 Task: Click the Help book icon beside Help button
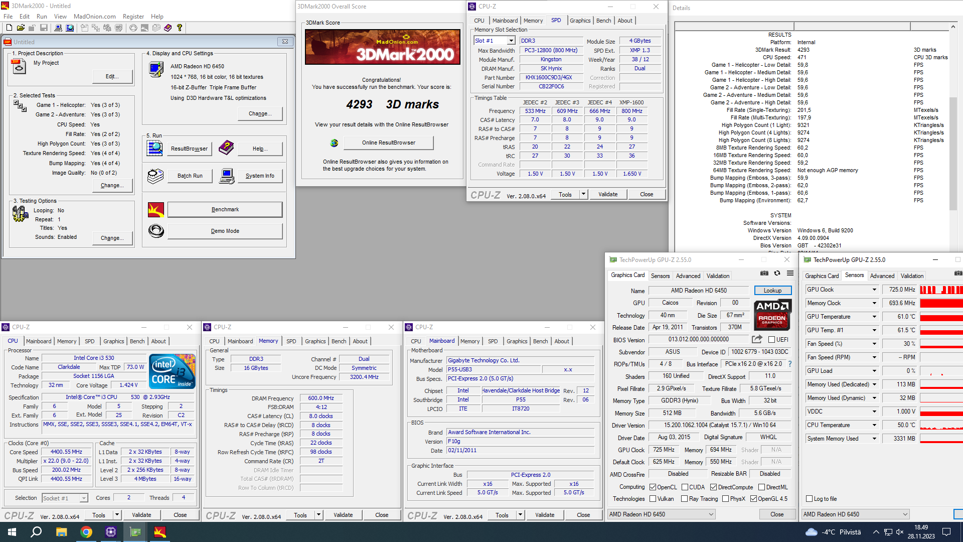tap(227, 148)
